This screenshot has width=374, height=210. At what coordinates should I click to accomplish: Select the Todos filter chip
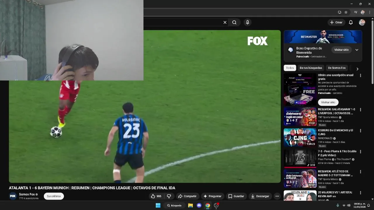tap(290, 68)
